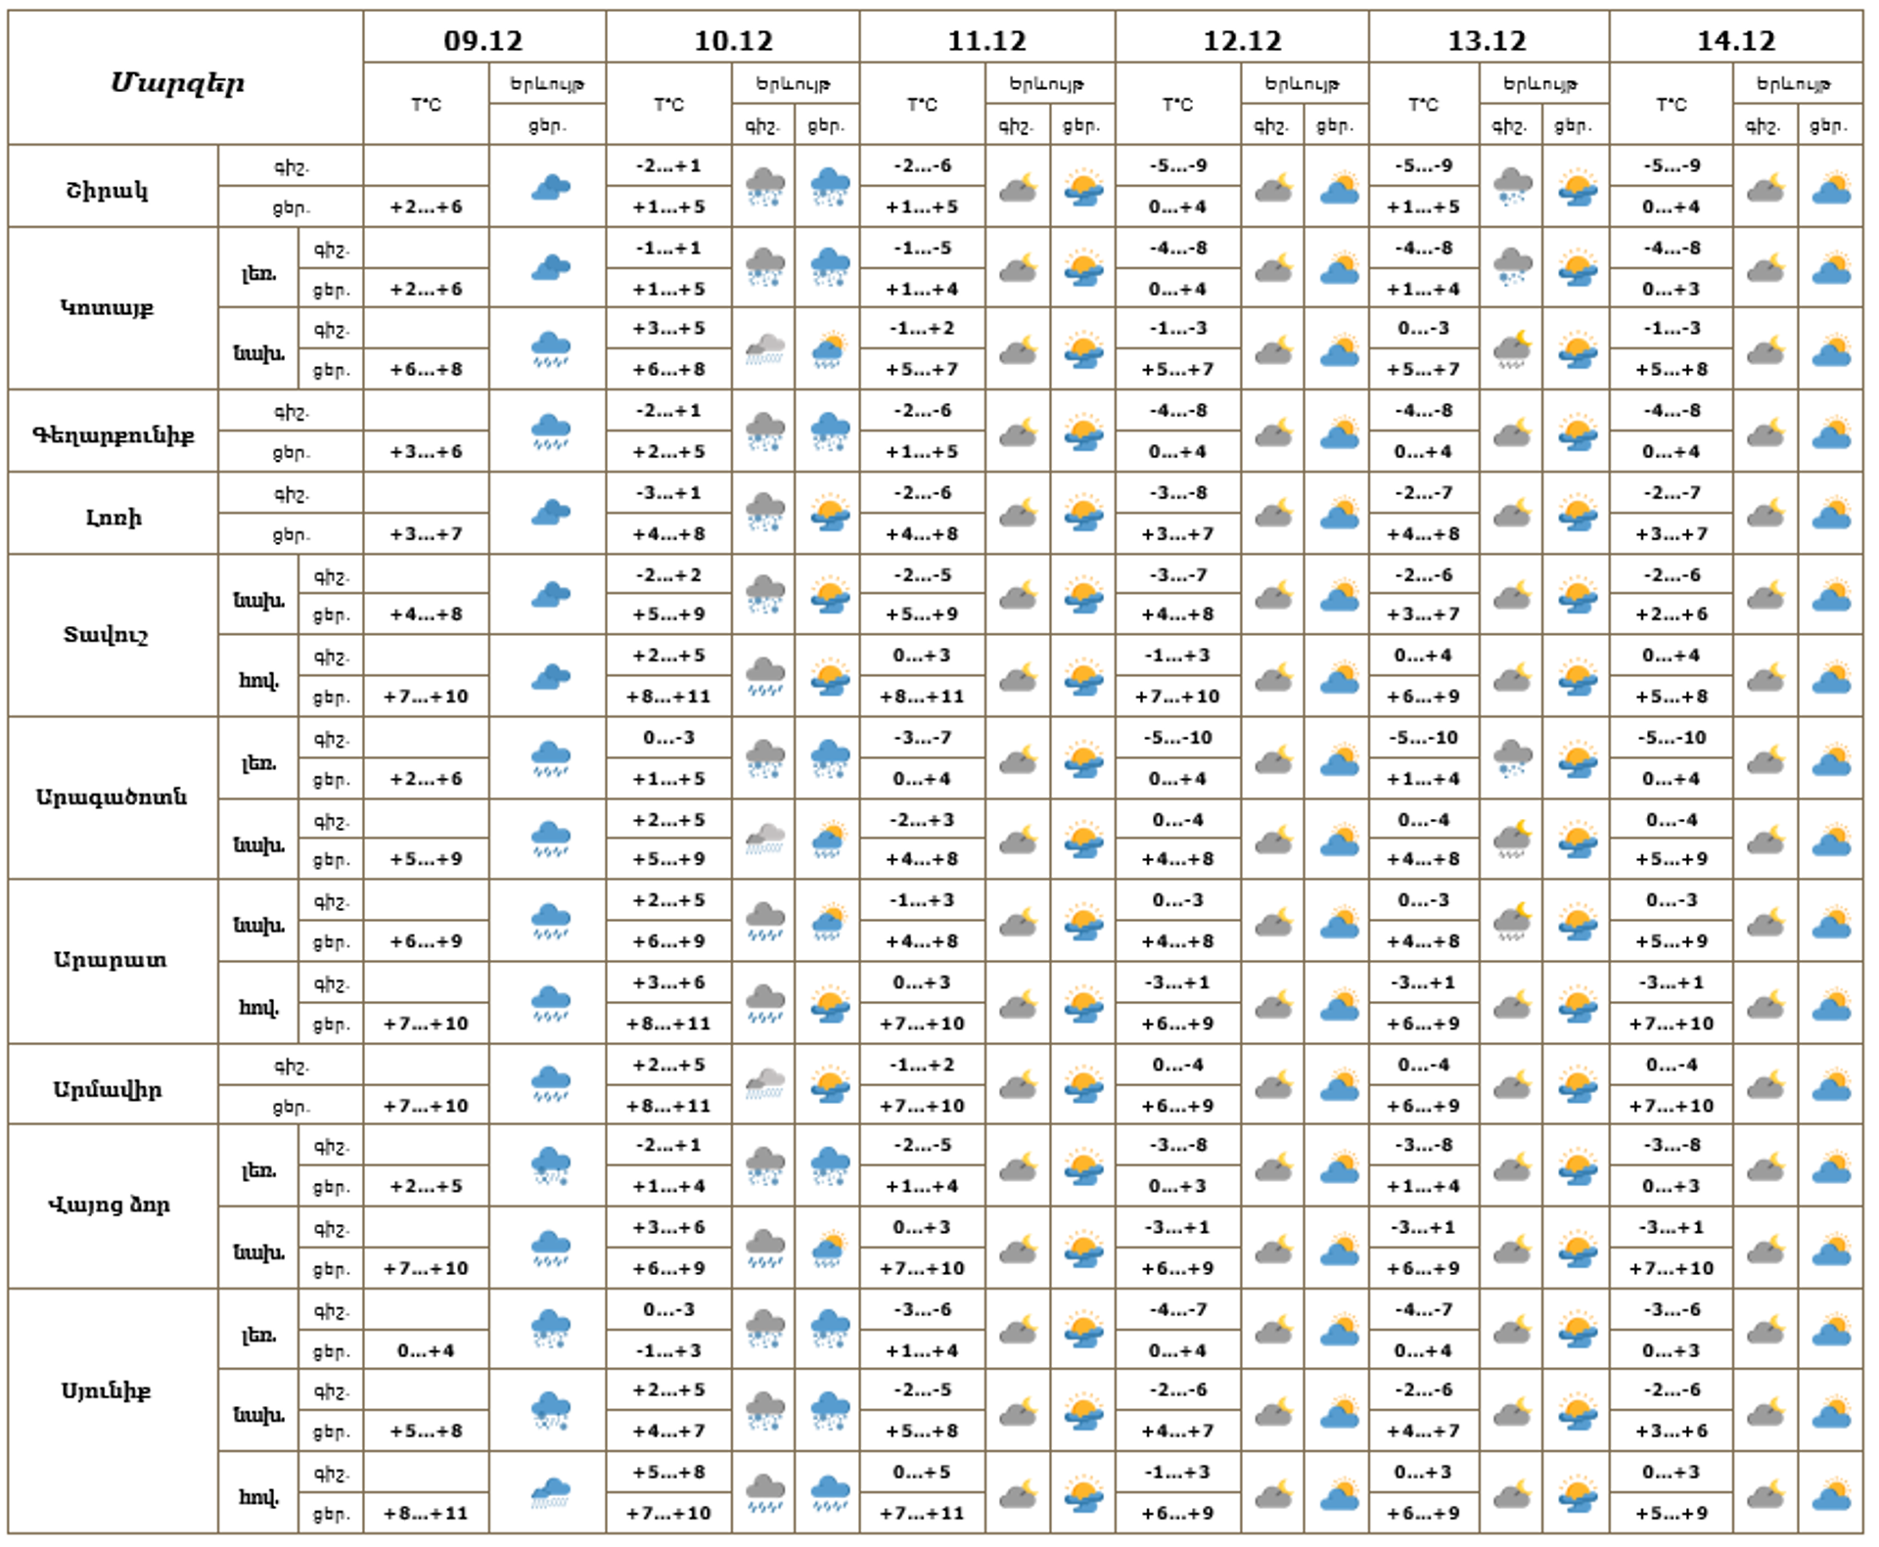The width and height of the screenshot is (1879, 1547).
Task: Click the Շիրակ region row label
Action: pos(109,190)
